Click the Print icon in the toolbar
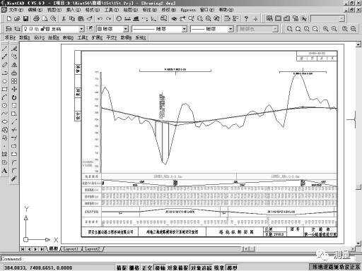Viewport: 362px width, 271px height. point(36,18)
